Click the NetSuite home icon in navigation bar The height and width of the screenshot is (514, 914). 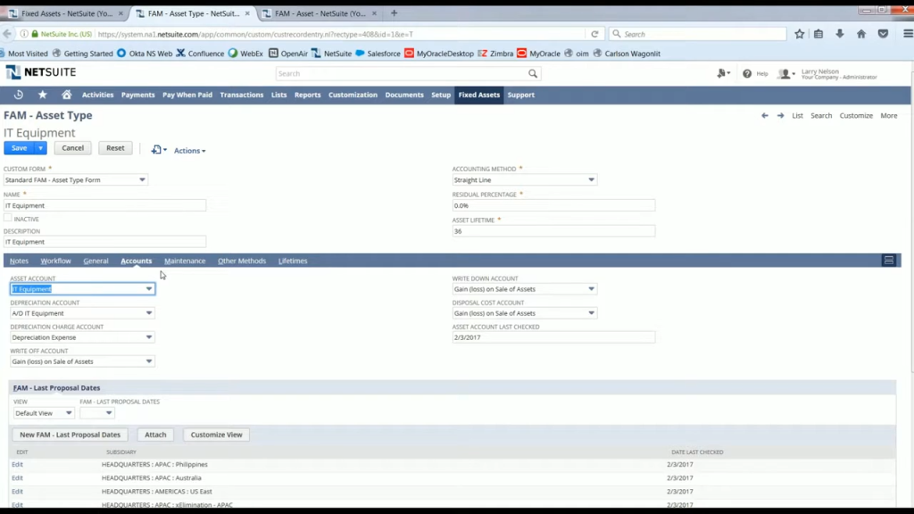click(x=67, y=95)
